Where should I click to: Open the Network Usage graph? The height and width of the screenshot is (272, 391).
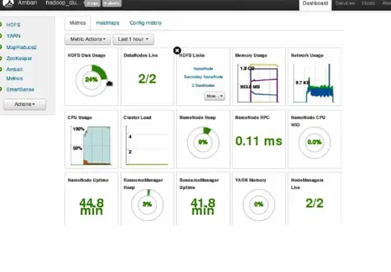click(x=314, y=83)
